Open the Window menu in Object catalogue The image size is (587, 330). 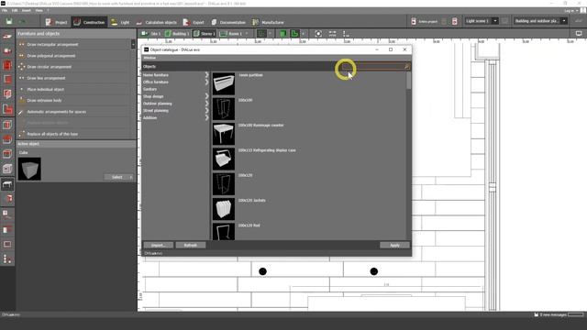coord(150,58)
